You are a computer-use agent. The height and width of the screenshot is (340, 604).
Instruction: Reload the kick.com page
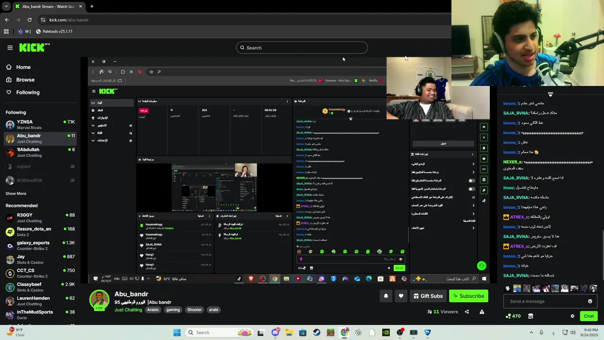click(29, 20)
